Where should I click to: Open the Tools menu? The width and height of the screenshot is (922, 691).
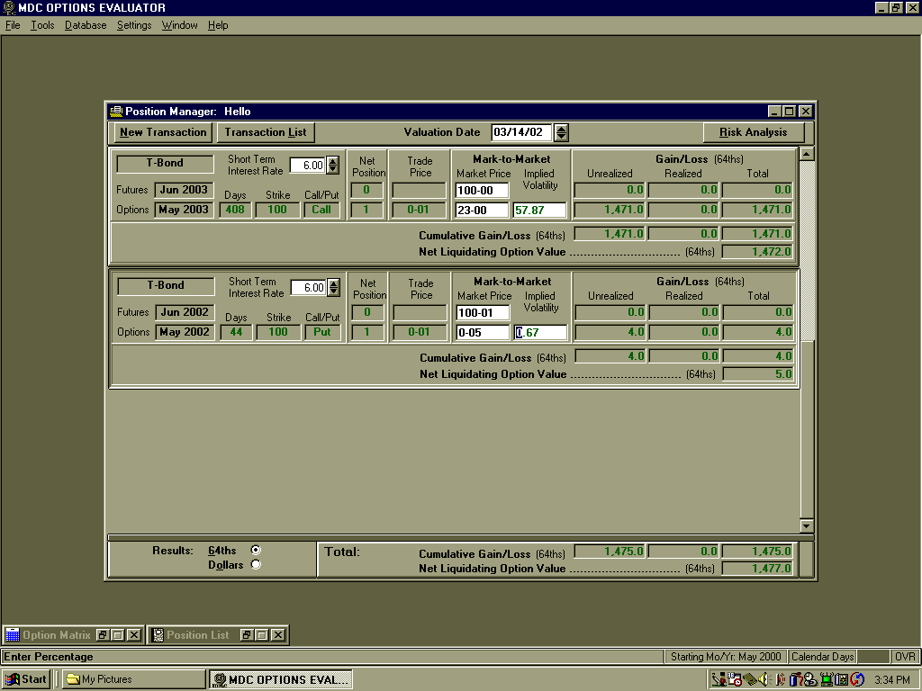coord(42,25)
